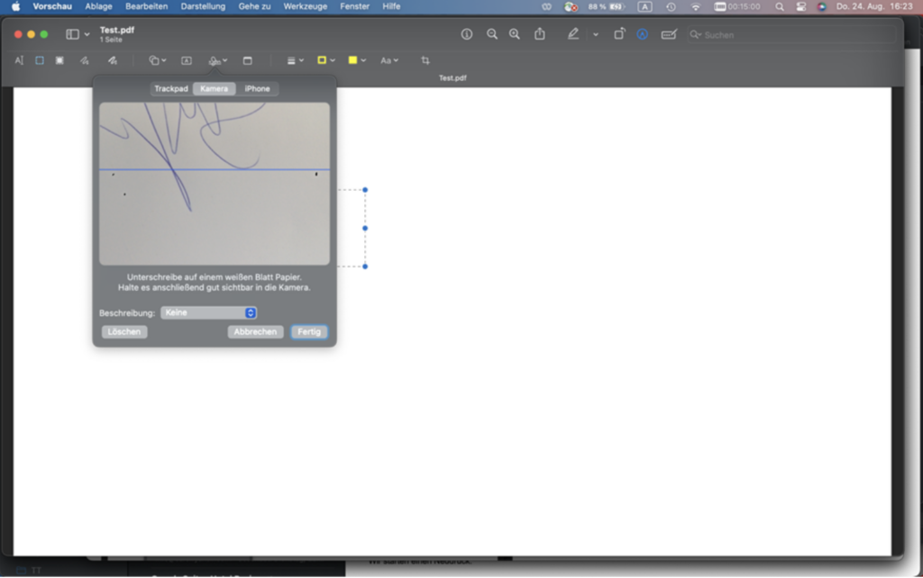Click the battery status indicator
Image resolution: width=923 pixels, height=578 pixels.
(606, 7)
